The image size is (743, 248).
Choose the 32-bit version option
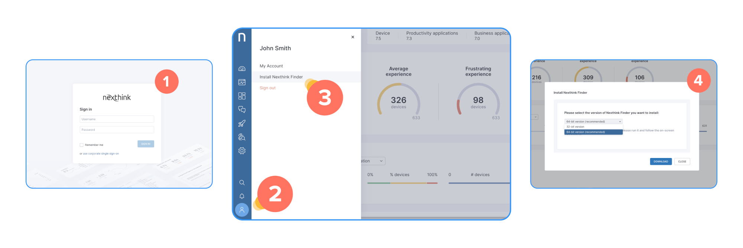coord(575,127)
